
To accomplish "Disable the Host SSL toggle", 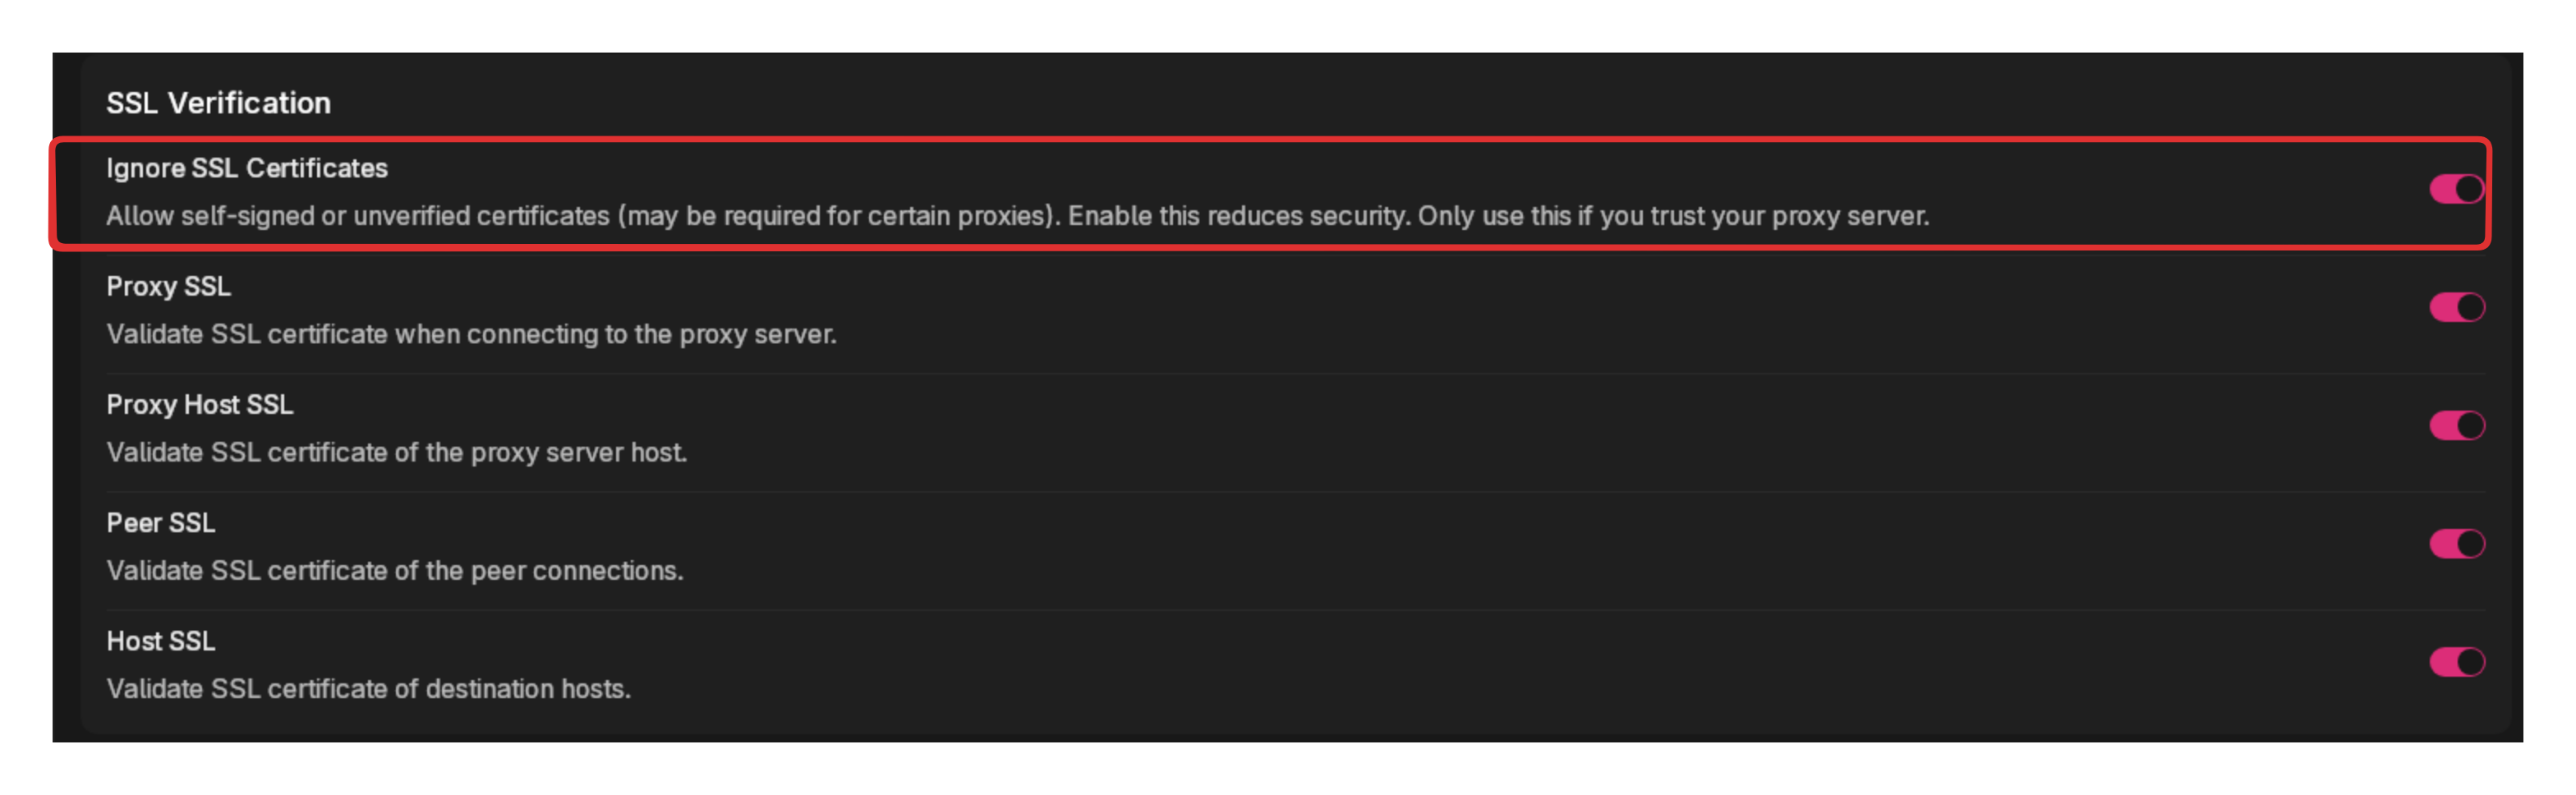I will [2458, 661].
